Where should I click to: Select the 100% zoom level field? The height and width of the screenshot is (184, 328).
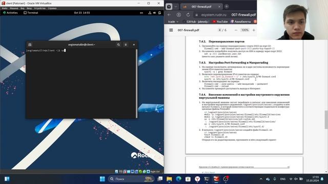245,30
